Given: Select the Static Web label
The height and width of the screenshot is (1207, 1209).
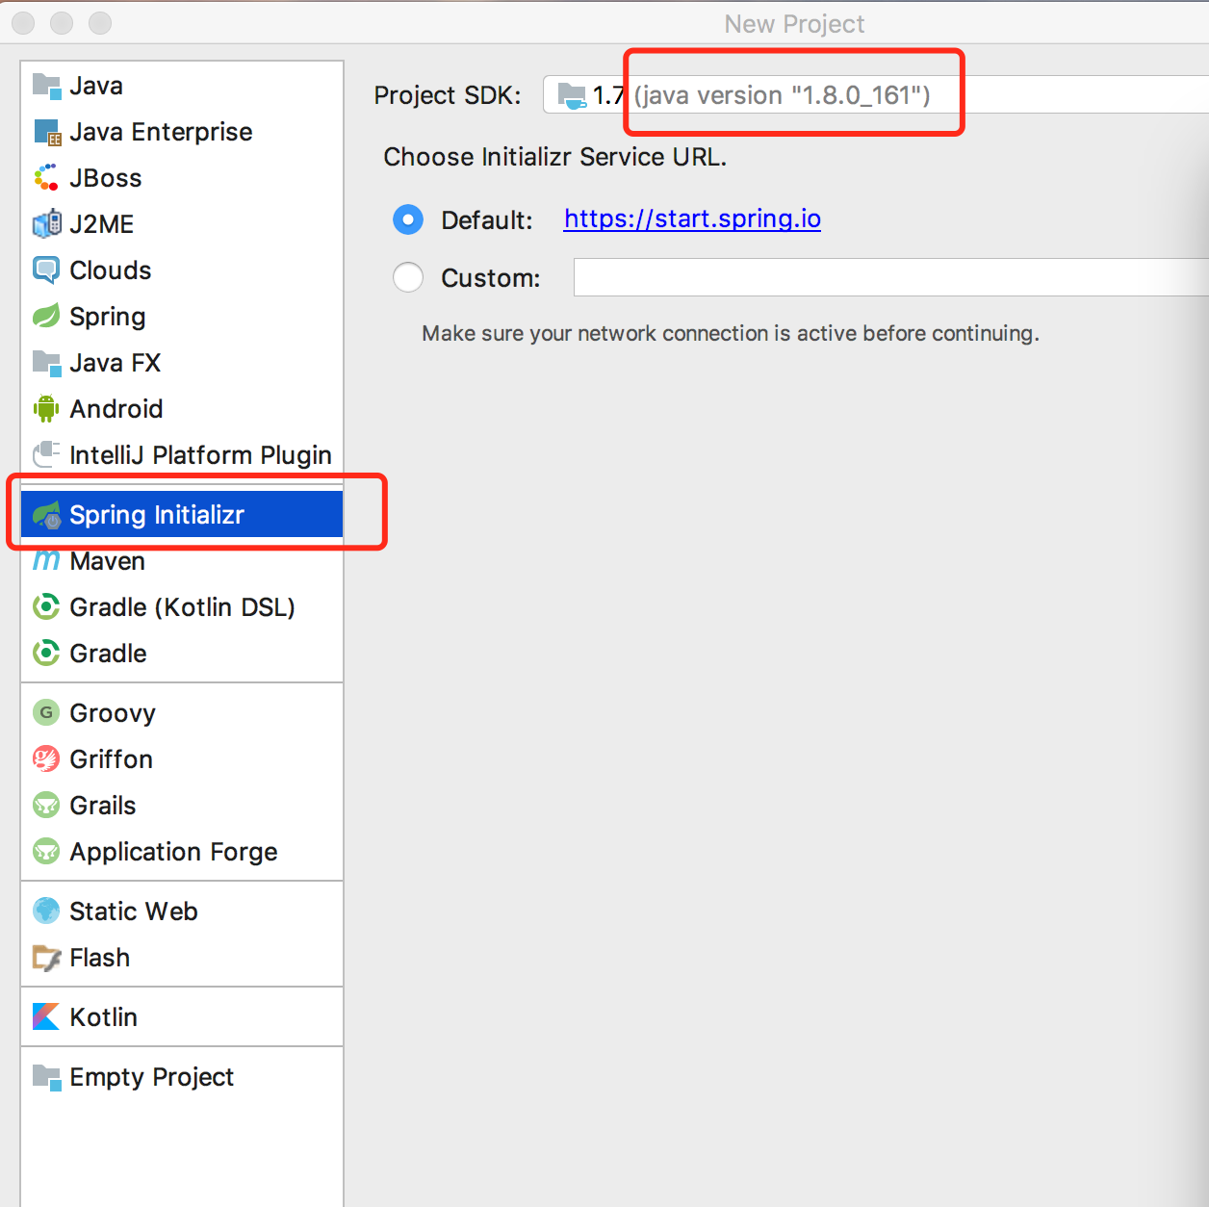Looking at the screenshot, I should pyautogui.click(x=134, y=912).
